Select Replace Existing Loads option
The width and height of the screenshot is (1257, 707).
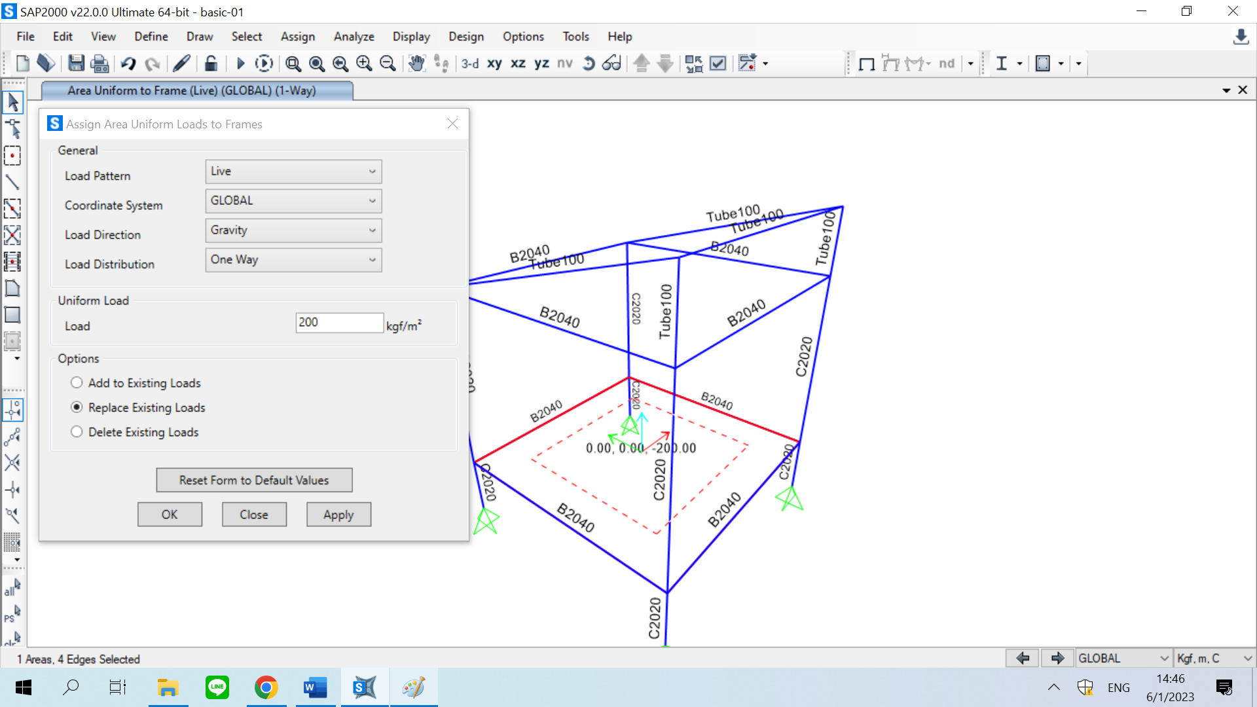tap(77, 407)
